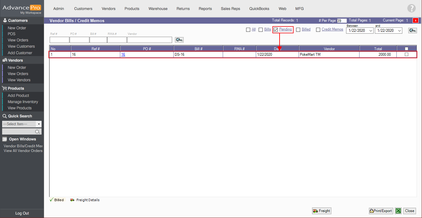Open the Warehouse menu
422x218 pixels.
tap(158, 9)
